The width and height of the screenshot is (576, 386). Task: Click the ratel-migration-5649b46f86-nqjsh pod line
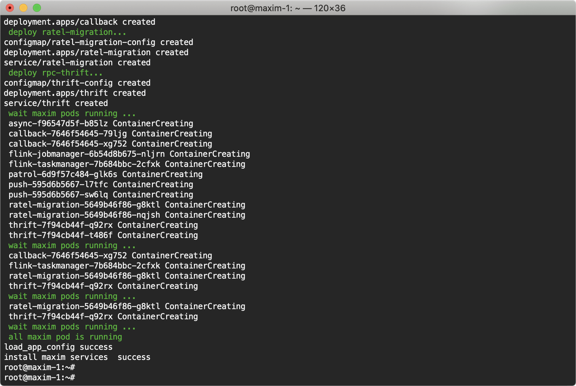coord(127,215)
